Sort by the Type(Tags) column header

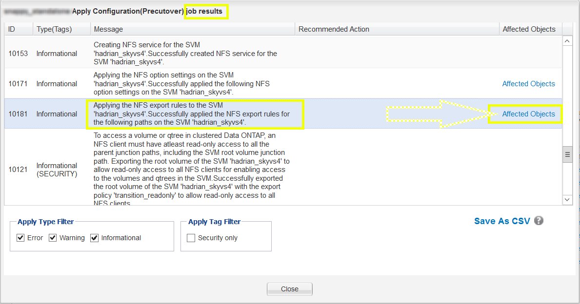tap(62, 29)
